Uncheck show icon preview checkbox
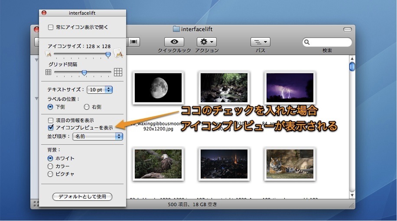 click(51, 127)
